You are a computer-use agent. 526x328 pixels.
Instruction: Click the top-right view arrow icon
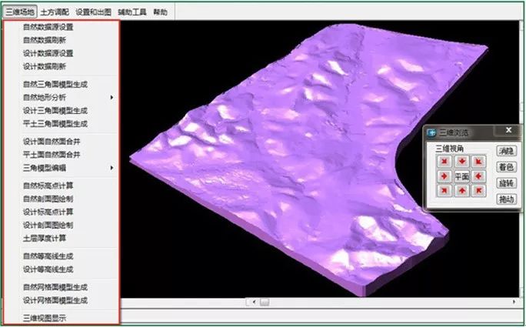(478, 162)
